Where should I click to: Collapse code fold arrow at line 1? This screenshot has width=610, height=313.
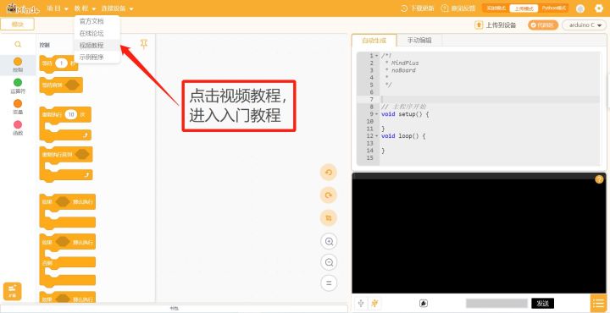376,56
